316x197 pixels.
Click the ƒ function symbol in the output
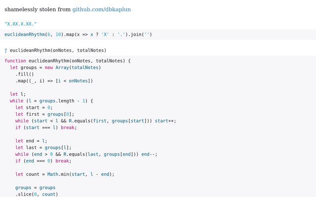pyautogui.click(x=6, y=50)
